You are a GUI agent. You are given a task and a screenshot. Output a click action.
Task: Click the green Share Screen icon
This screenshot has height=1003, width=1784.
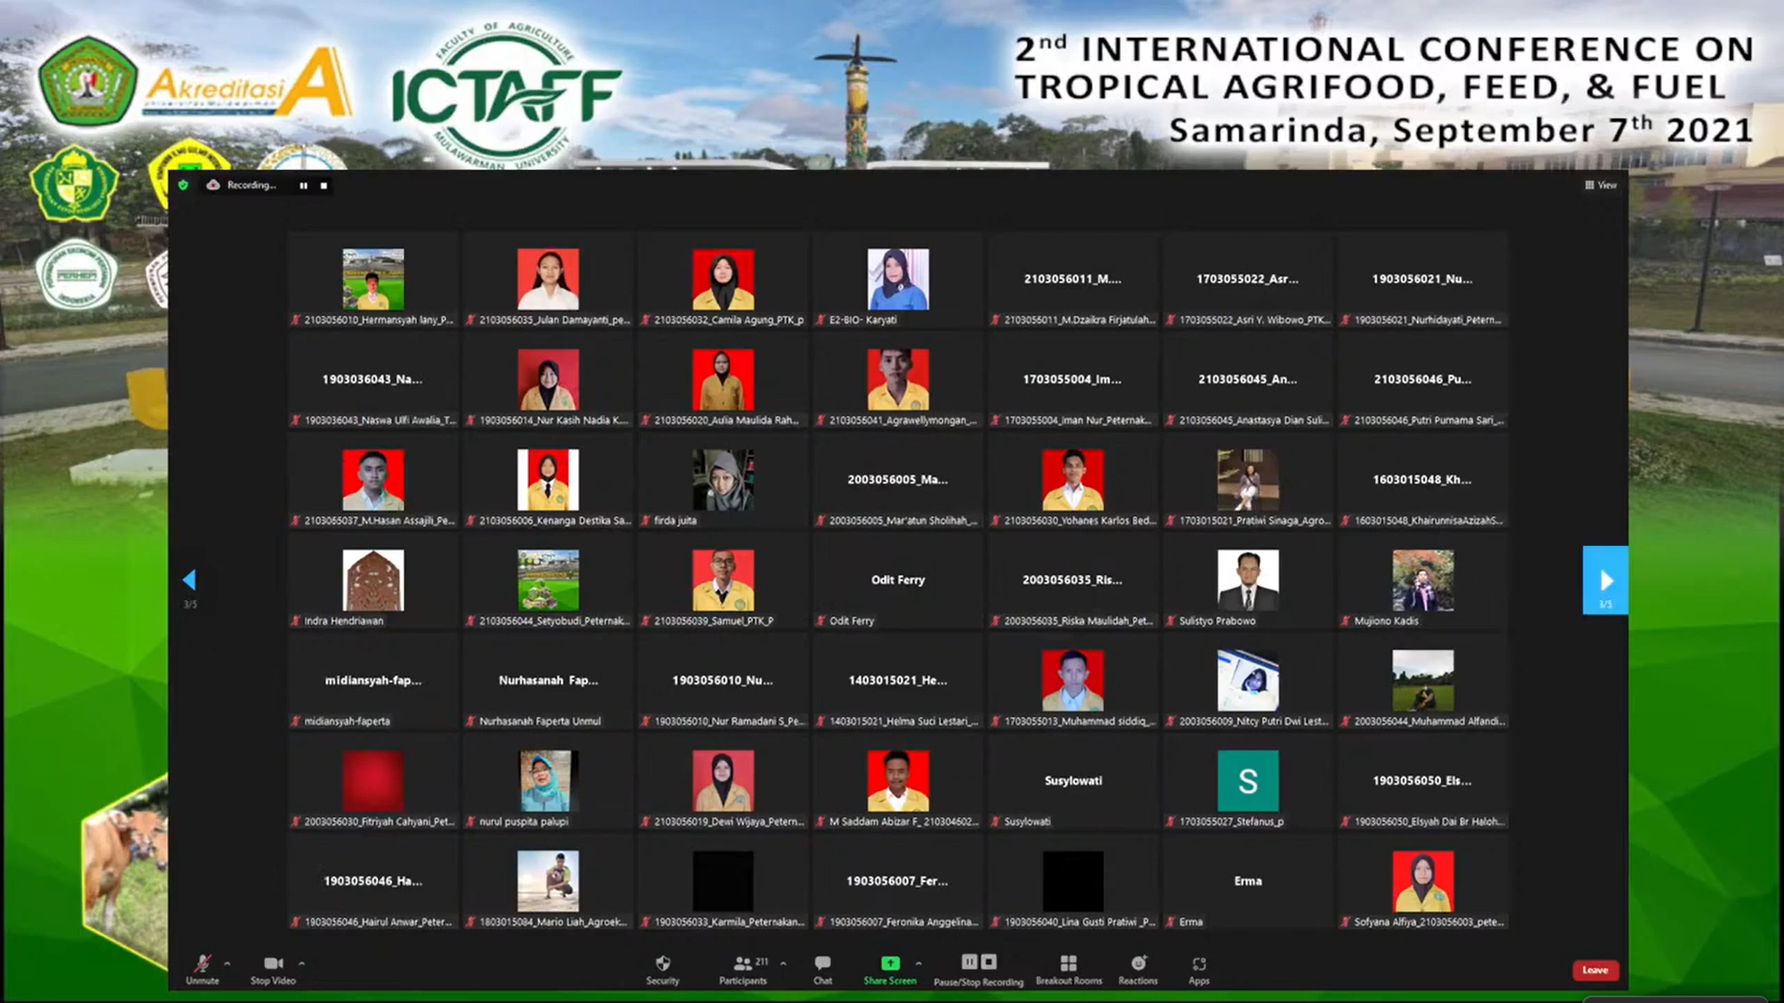point(890,963)
